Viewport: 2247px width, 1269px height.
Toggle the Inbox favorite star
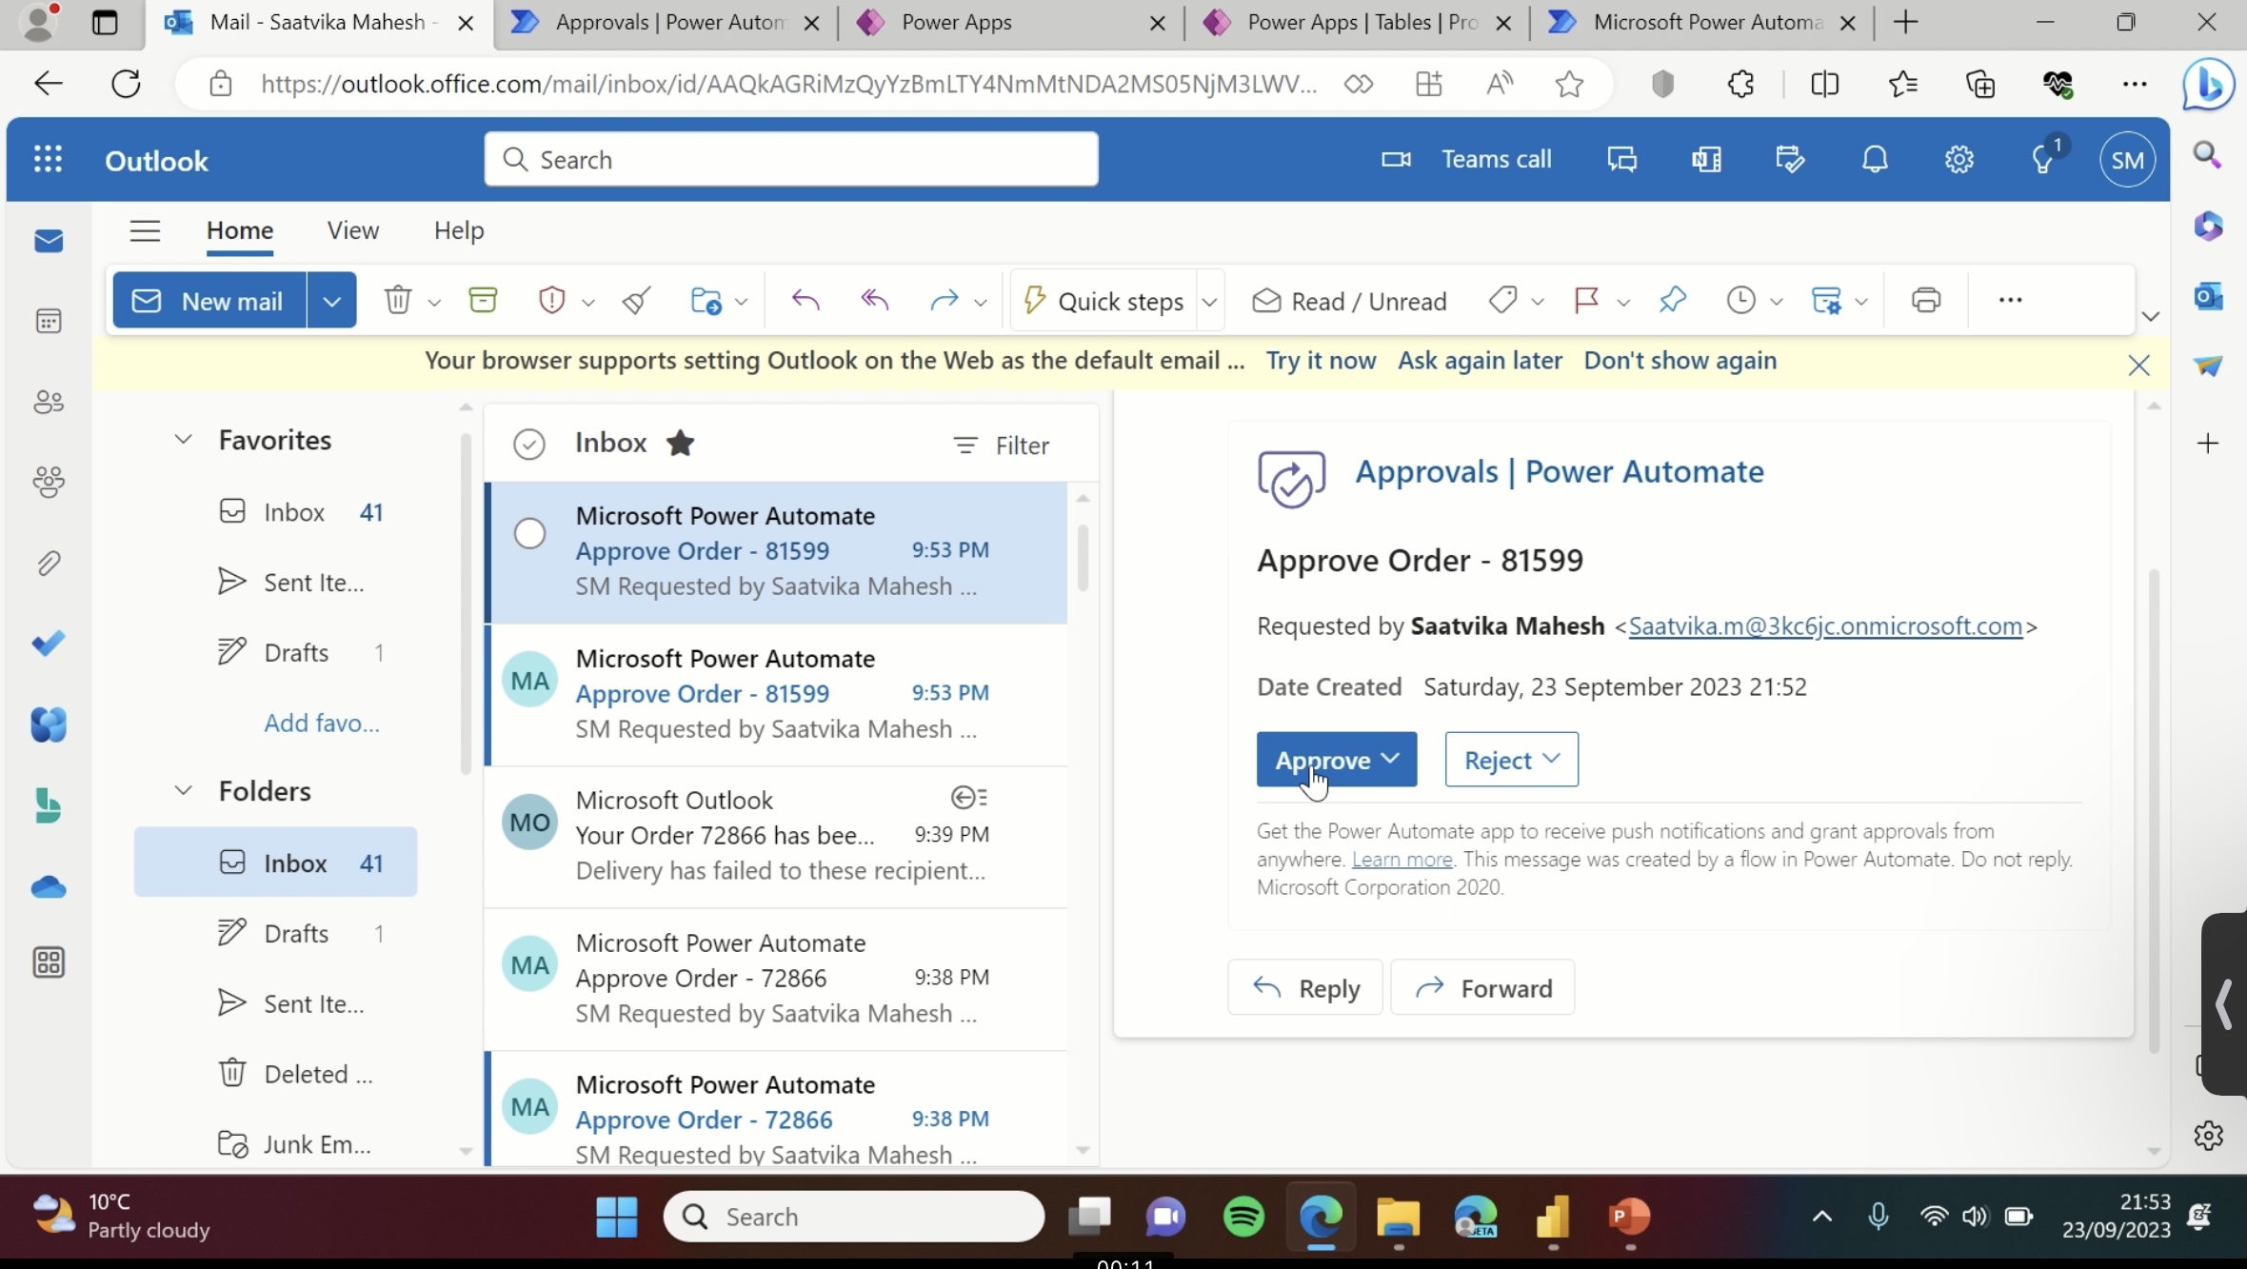680,444
